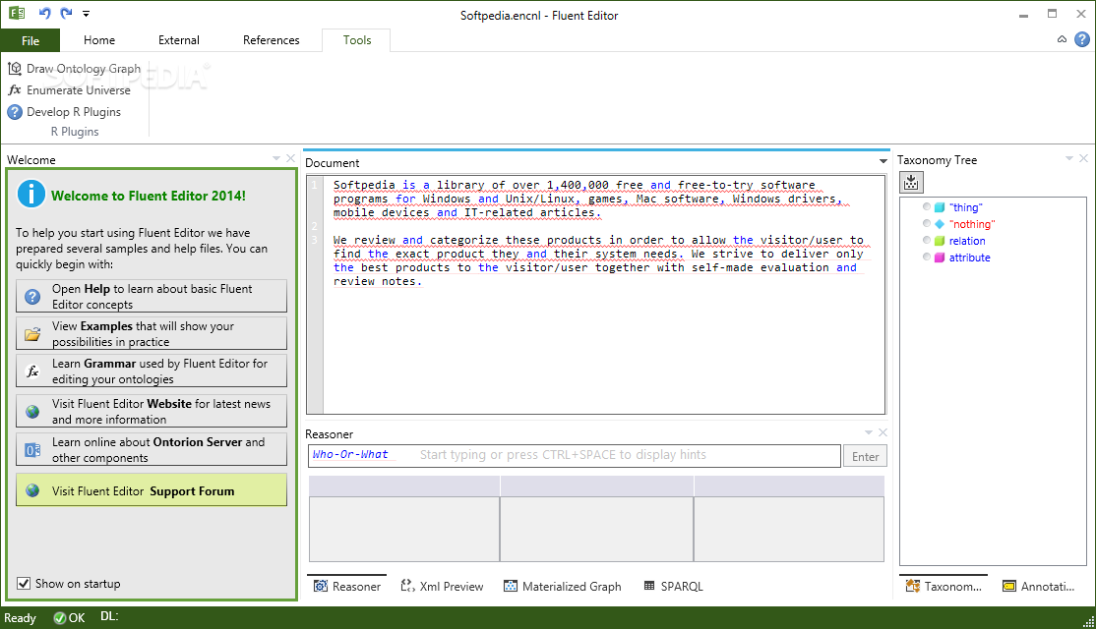Viewport: 1096px width, 629px height.
Task: Click folder icon on View Examples button
Action: [32, 334]
